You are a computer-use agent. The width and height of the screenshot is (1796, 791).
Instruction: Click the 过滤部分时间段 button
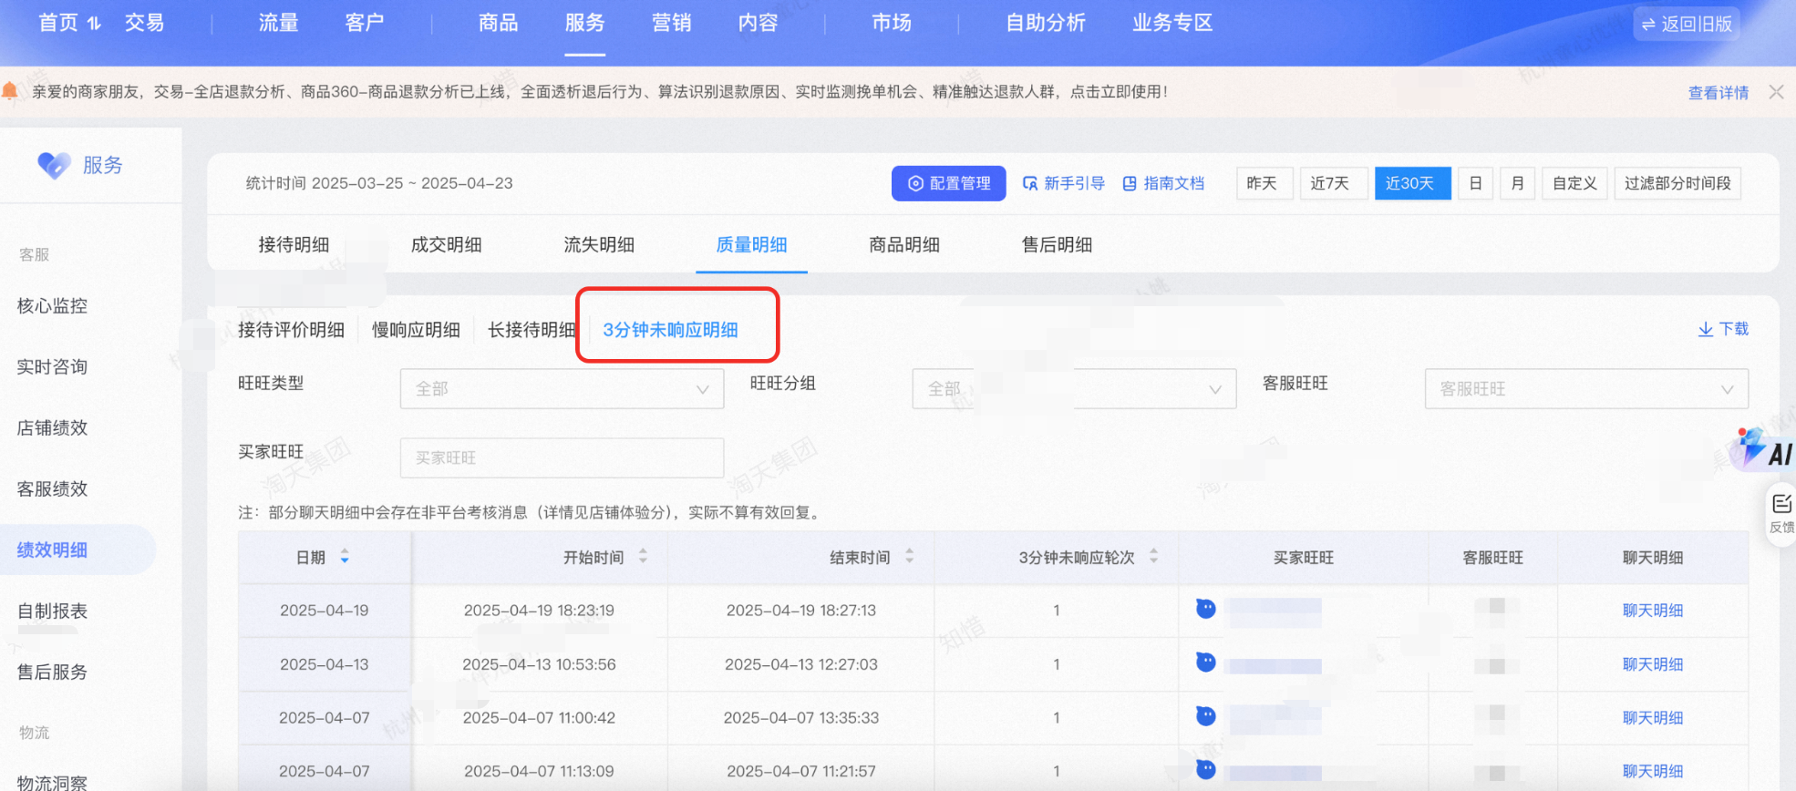[1677, 183]
